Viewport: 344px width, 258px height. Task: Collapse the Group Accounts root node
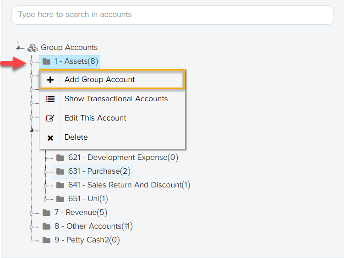click(x=18, y=47)
